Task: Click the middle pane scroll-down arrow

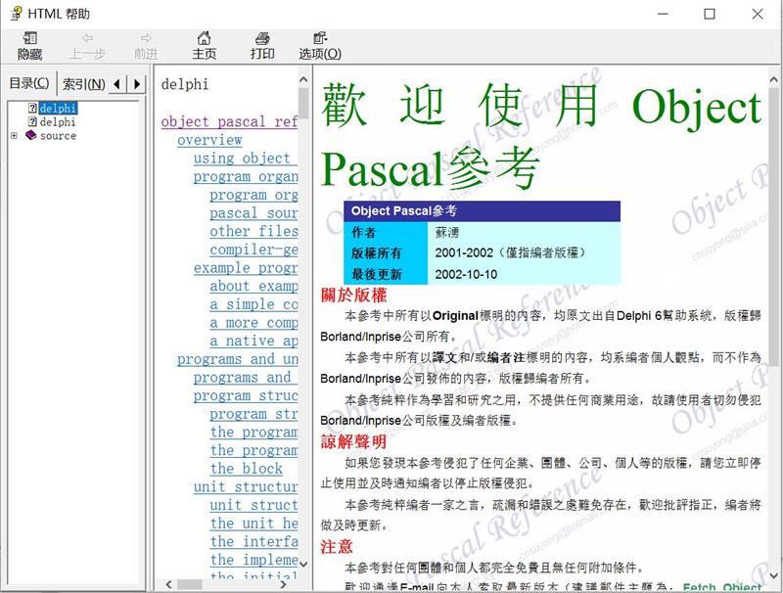Action: 303,564
